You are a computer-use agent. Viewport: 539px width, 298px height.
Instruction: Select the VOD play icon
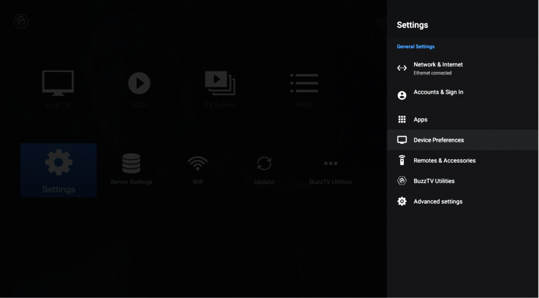[139, 83]
